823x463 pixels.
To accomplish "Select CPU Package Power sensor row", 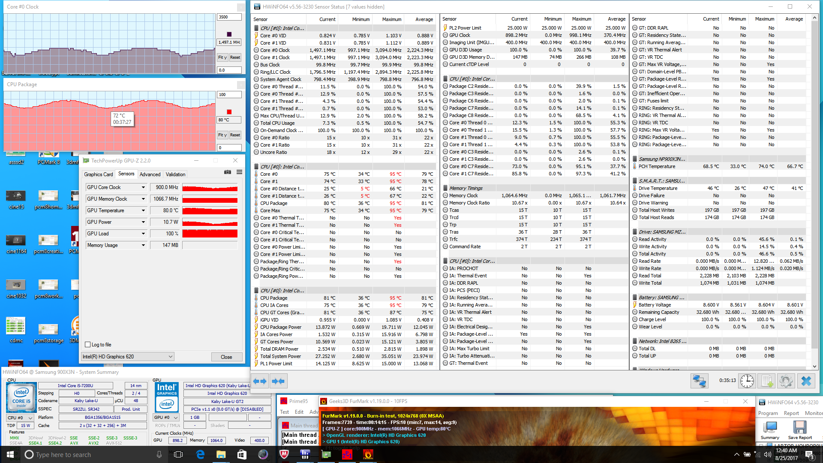I will click(x=345, y=328).
